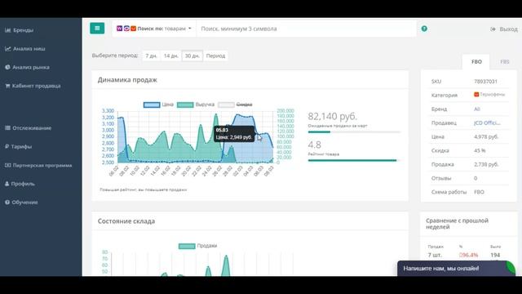
Task: Switch to the FBO tab
Action: point(476,62)
